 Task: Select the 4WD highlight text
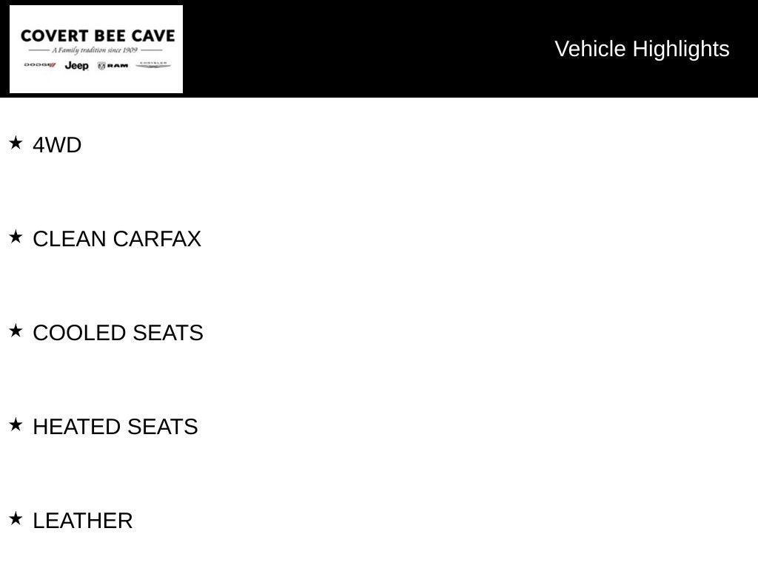click(x=57, y=145)
